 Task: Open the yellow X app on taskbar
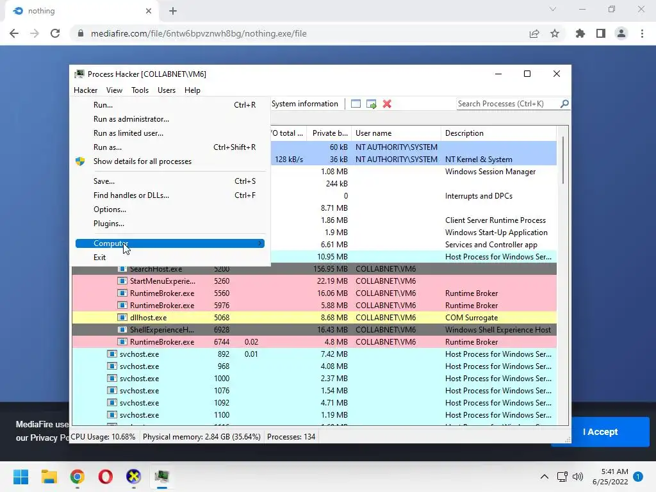133,477
